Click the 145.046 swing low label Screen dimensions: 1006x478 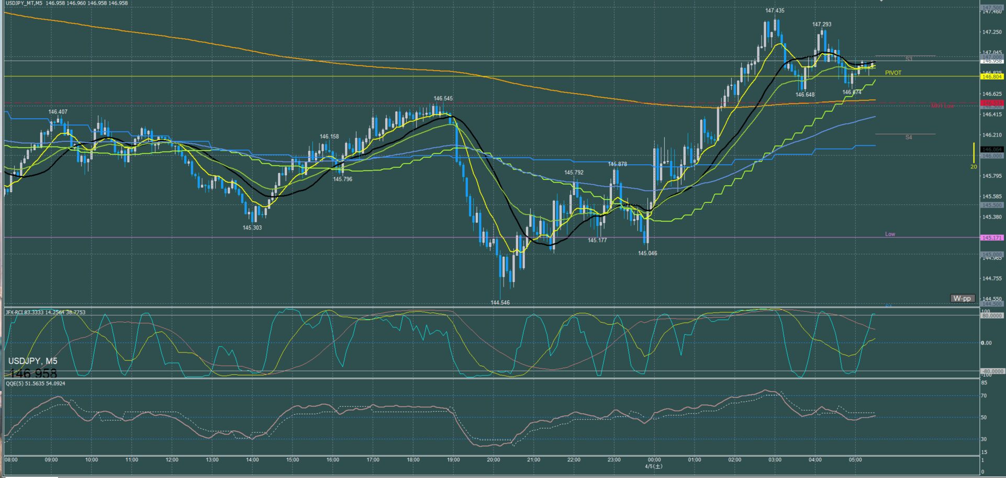(647, 253)
